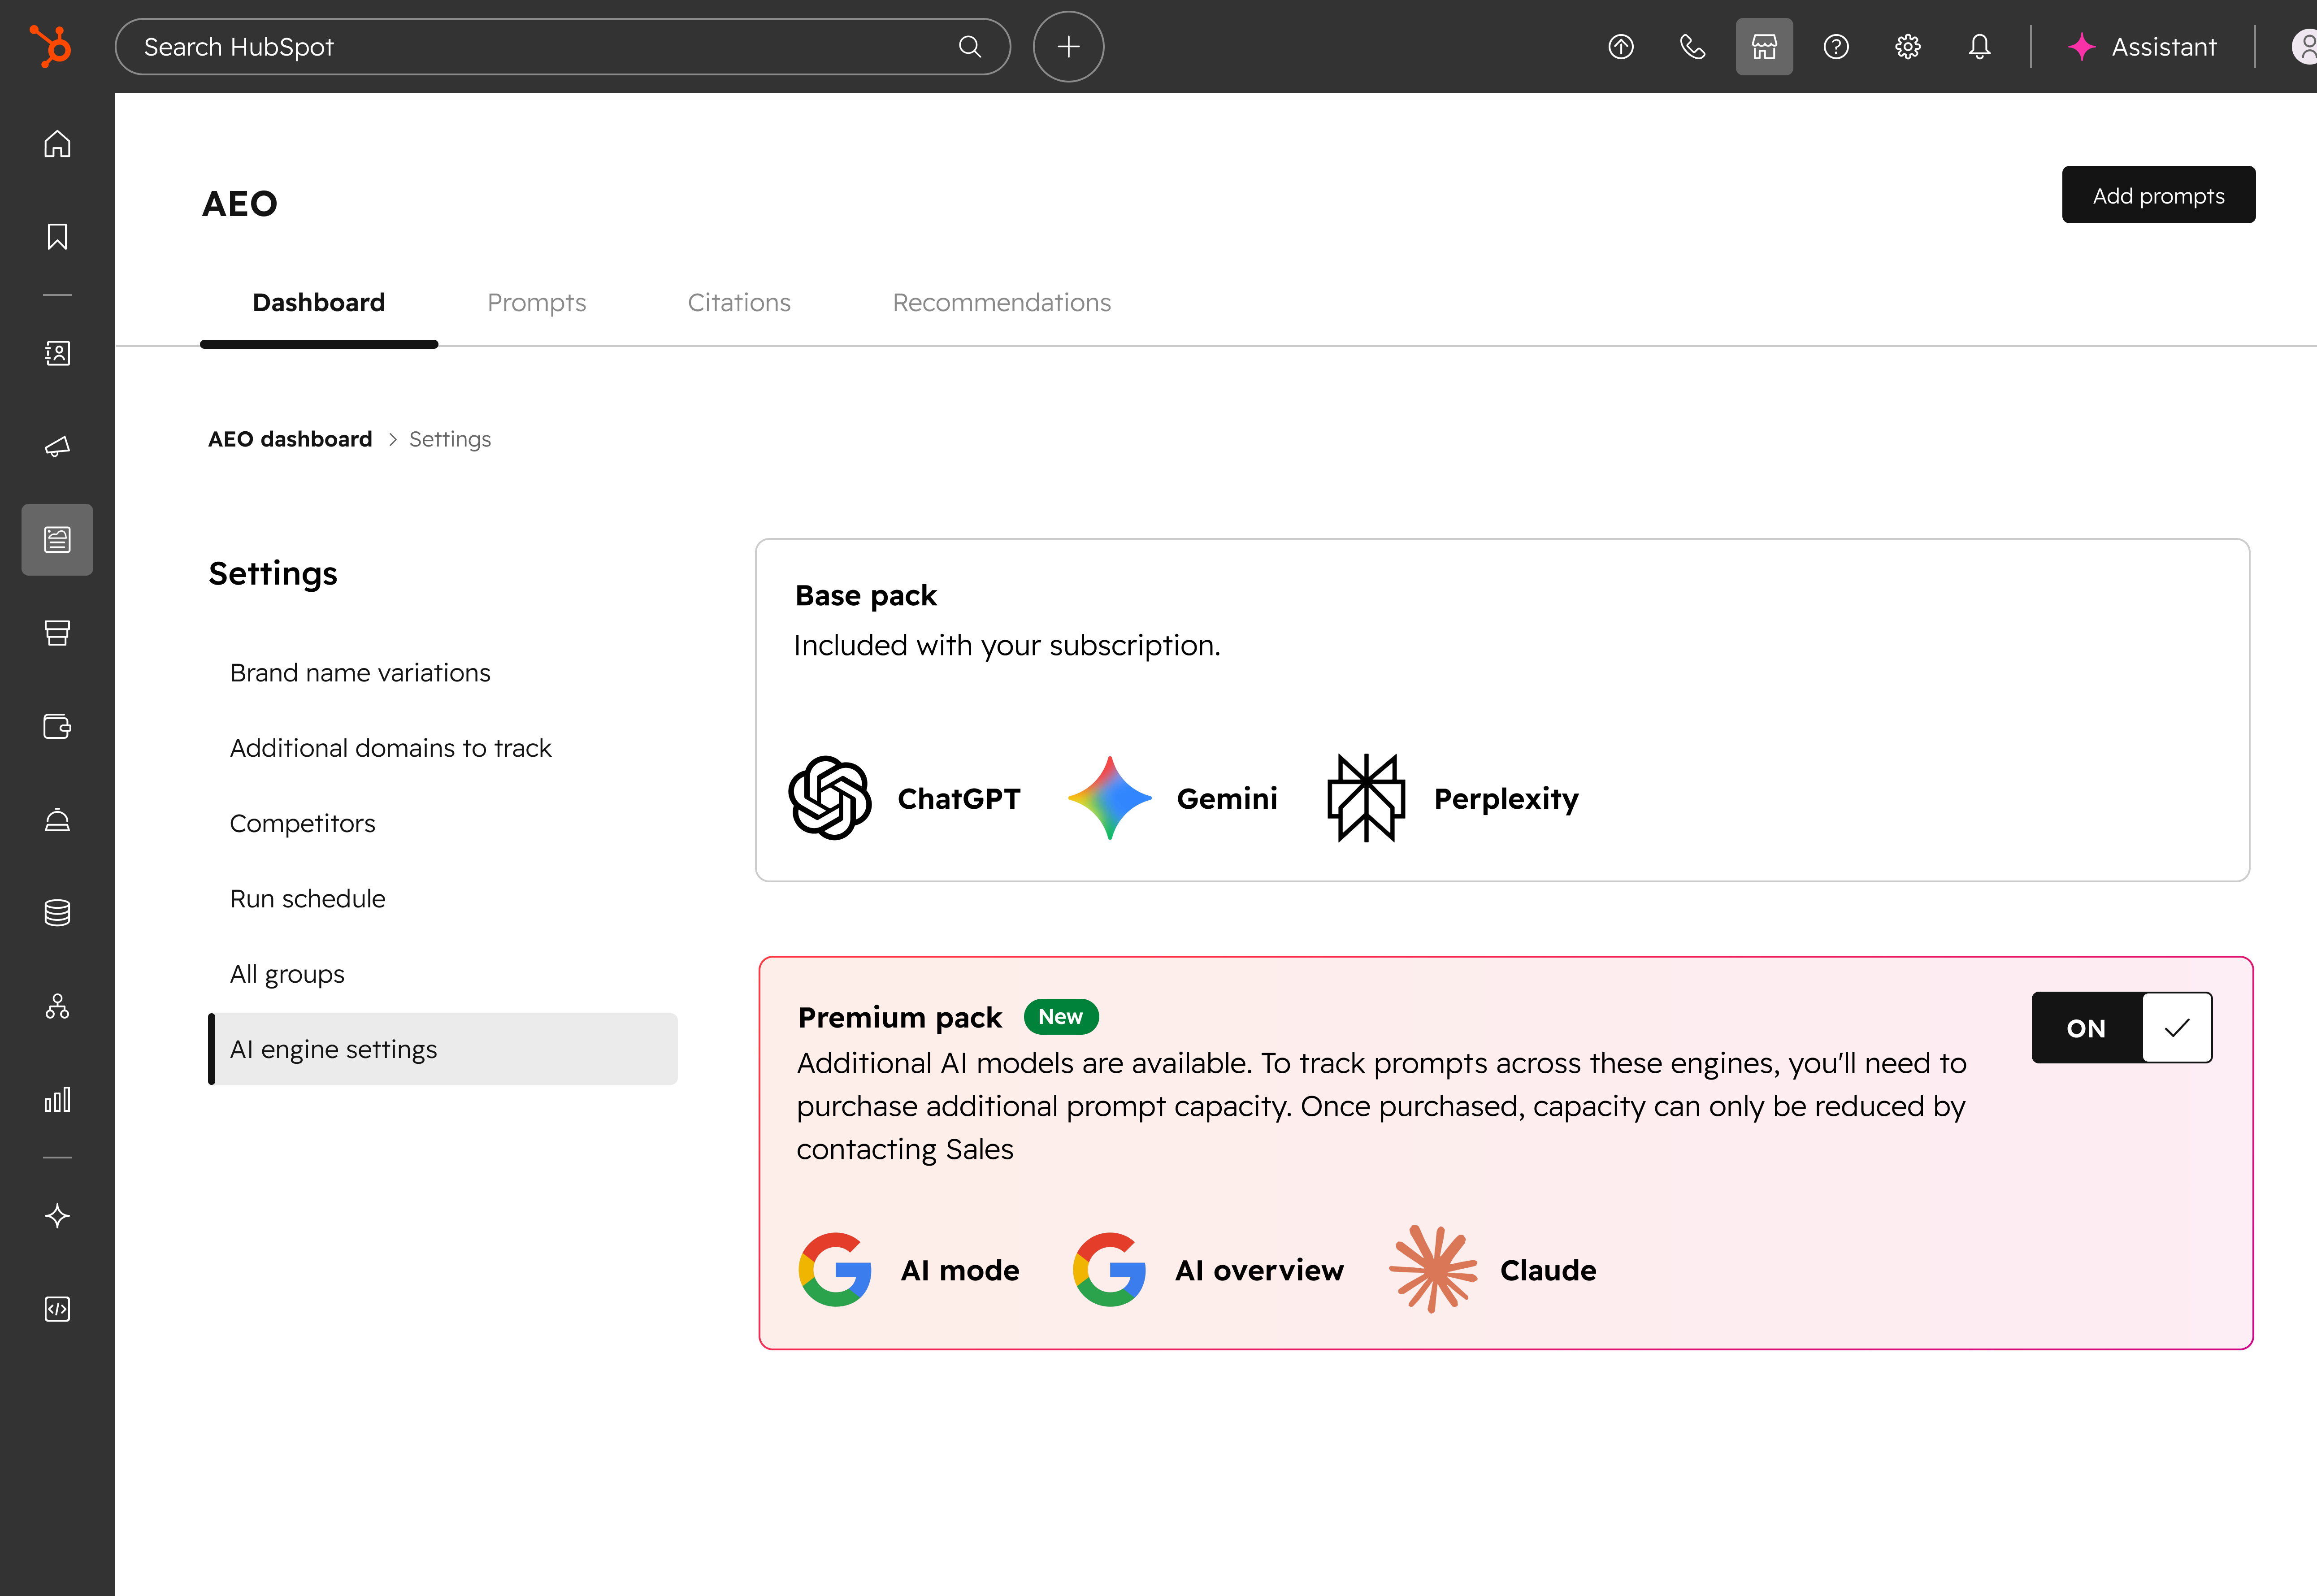This screenshot has width=2317, height=1596.
Task: Open the Notifications bell icon
Action: pyautogui.click(x=1980, y=47)
